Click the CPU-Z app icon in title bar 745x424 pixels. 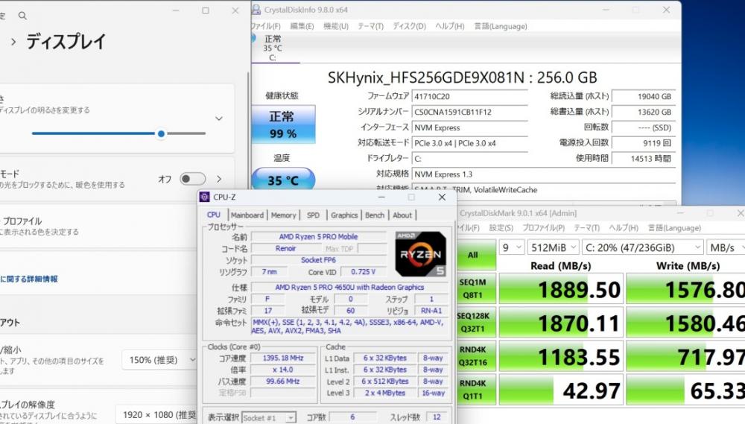click(205, 197)
